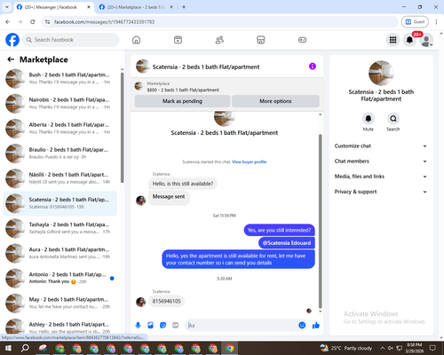This screenshot has width=444, height=355.
Task: Open the Guest profile button
Action: pos(415,22)
